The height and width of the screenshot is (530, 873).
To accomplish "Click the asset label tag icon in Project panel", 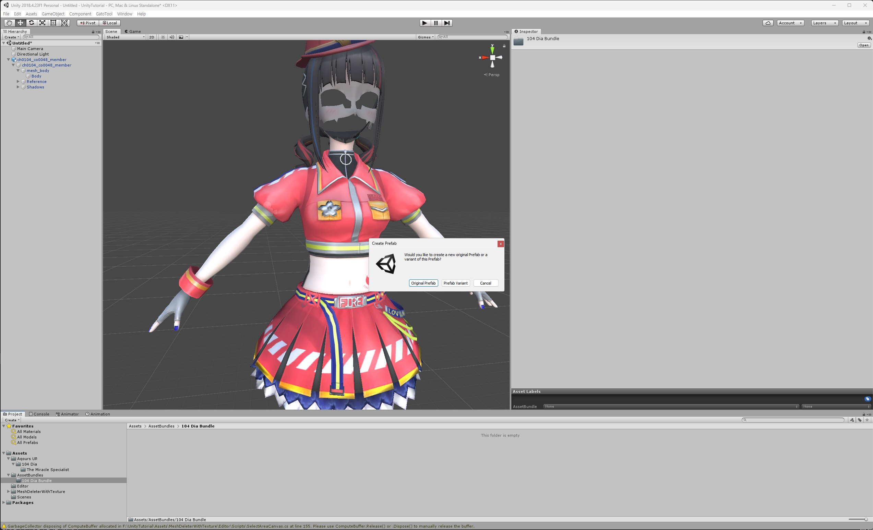I will pos(860,420).
